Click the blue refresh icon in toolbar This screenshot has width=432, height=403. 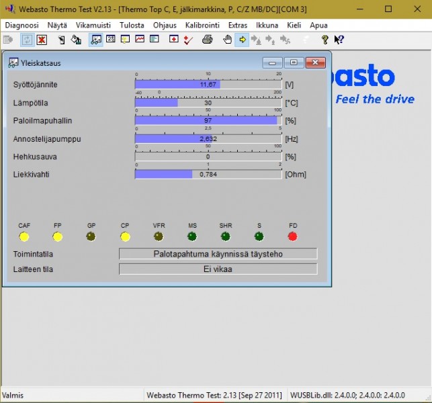[x=27, y=40]
